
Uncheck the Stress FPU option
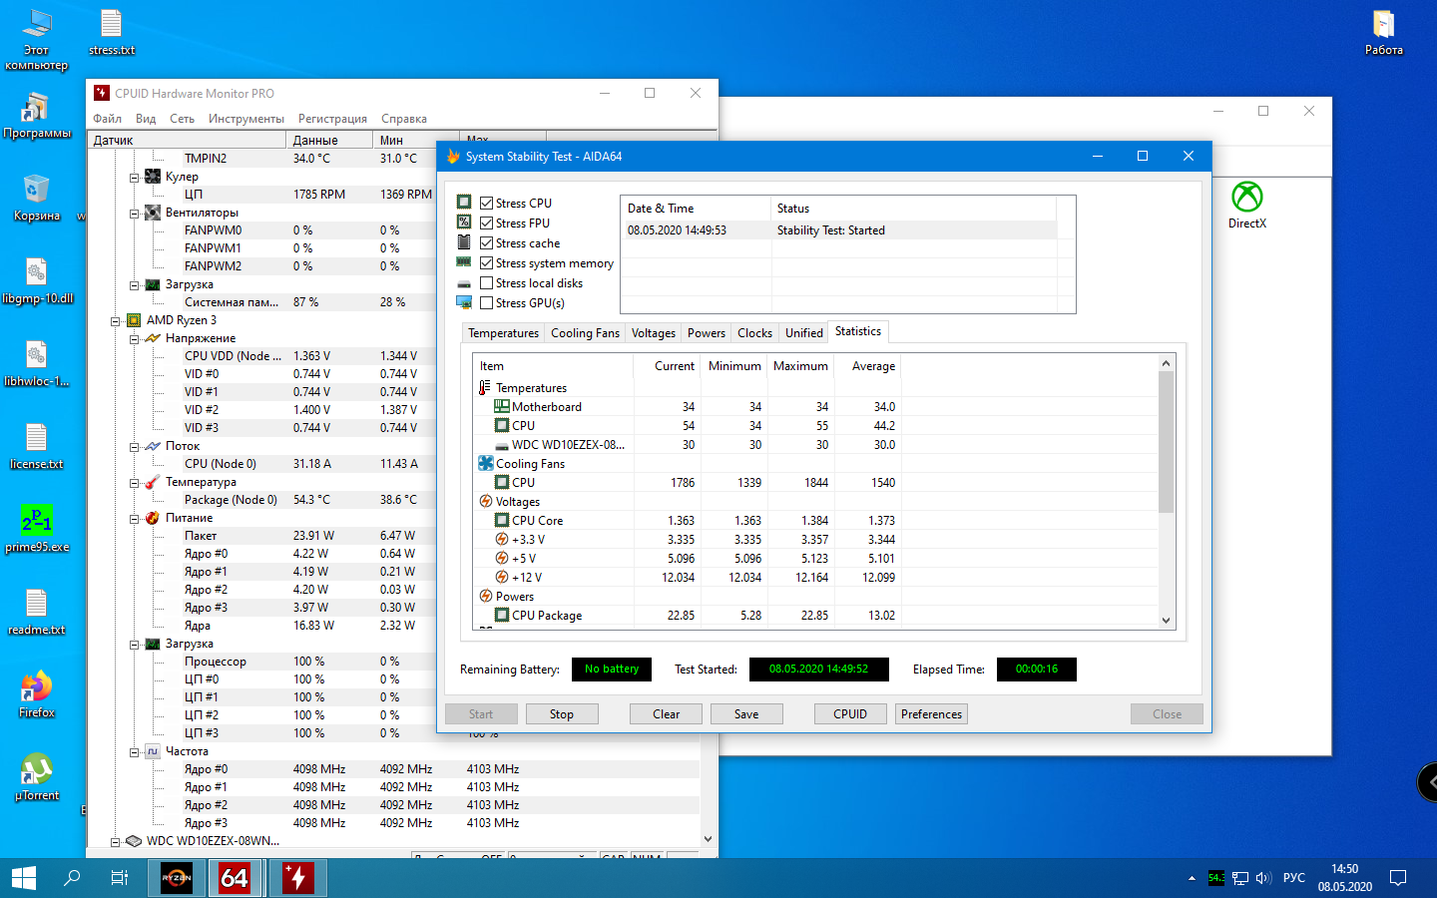tap(487, 224)
